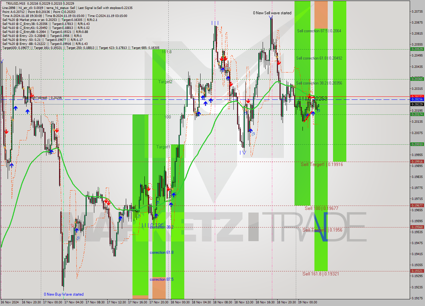Click 'Sell %20 @ Entry -88: 0.21222' info line
This screenshot has height=306, width=425.
[45, 44]
